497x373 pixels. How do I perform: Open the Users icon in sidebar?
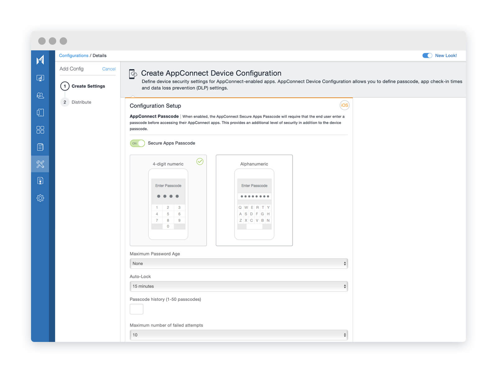[x=40, y=95]
